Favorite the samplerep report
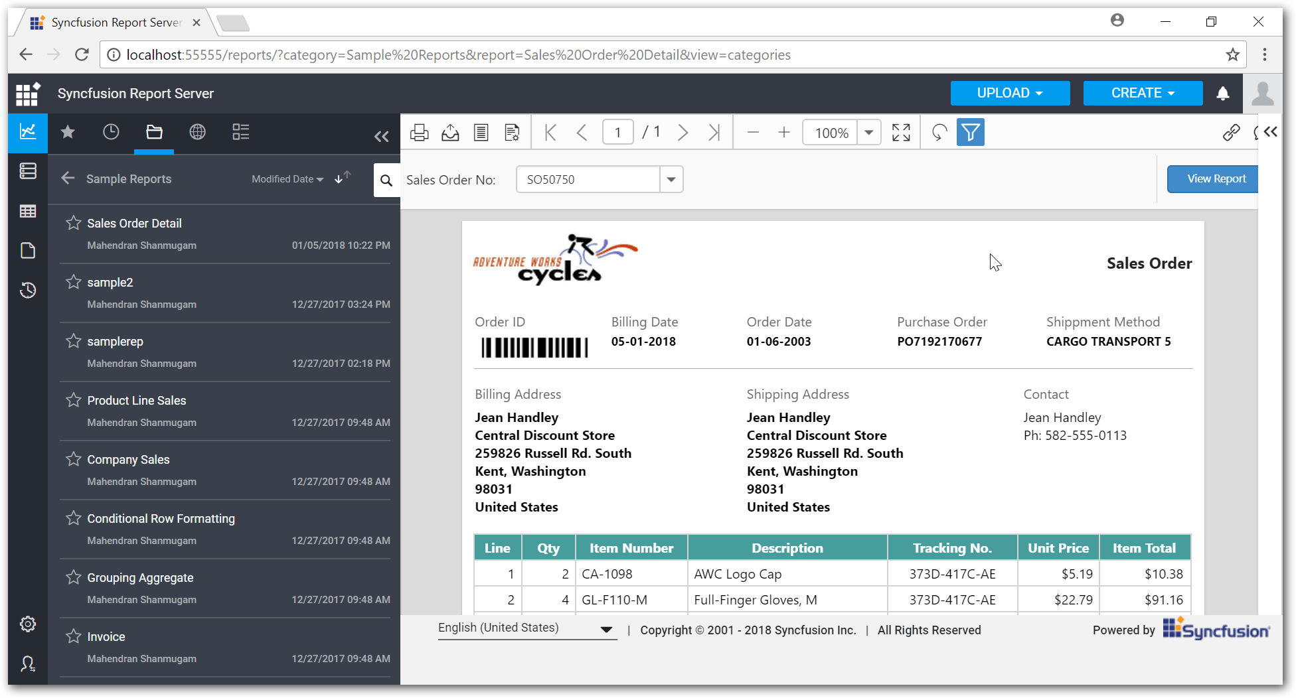This screenshot has width=1296, height=698. [x=73, y=341]
